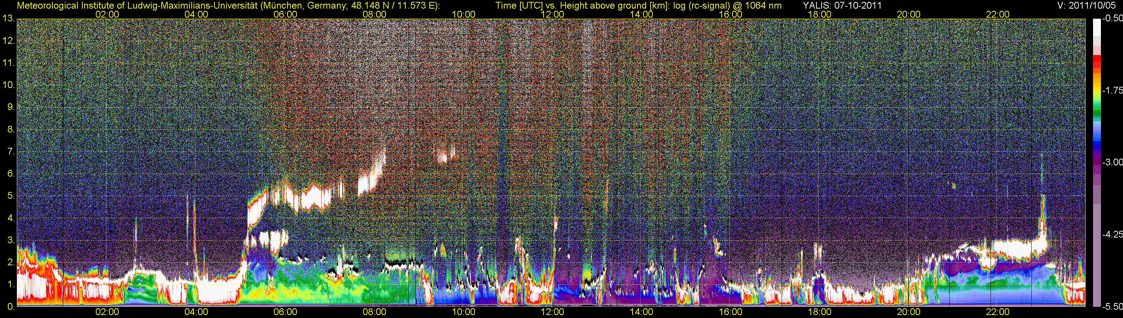Viewport: 1123px width, 318px height.
Task: Select the 04:00 label on the upper time axis
Action: pos(196,14)
